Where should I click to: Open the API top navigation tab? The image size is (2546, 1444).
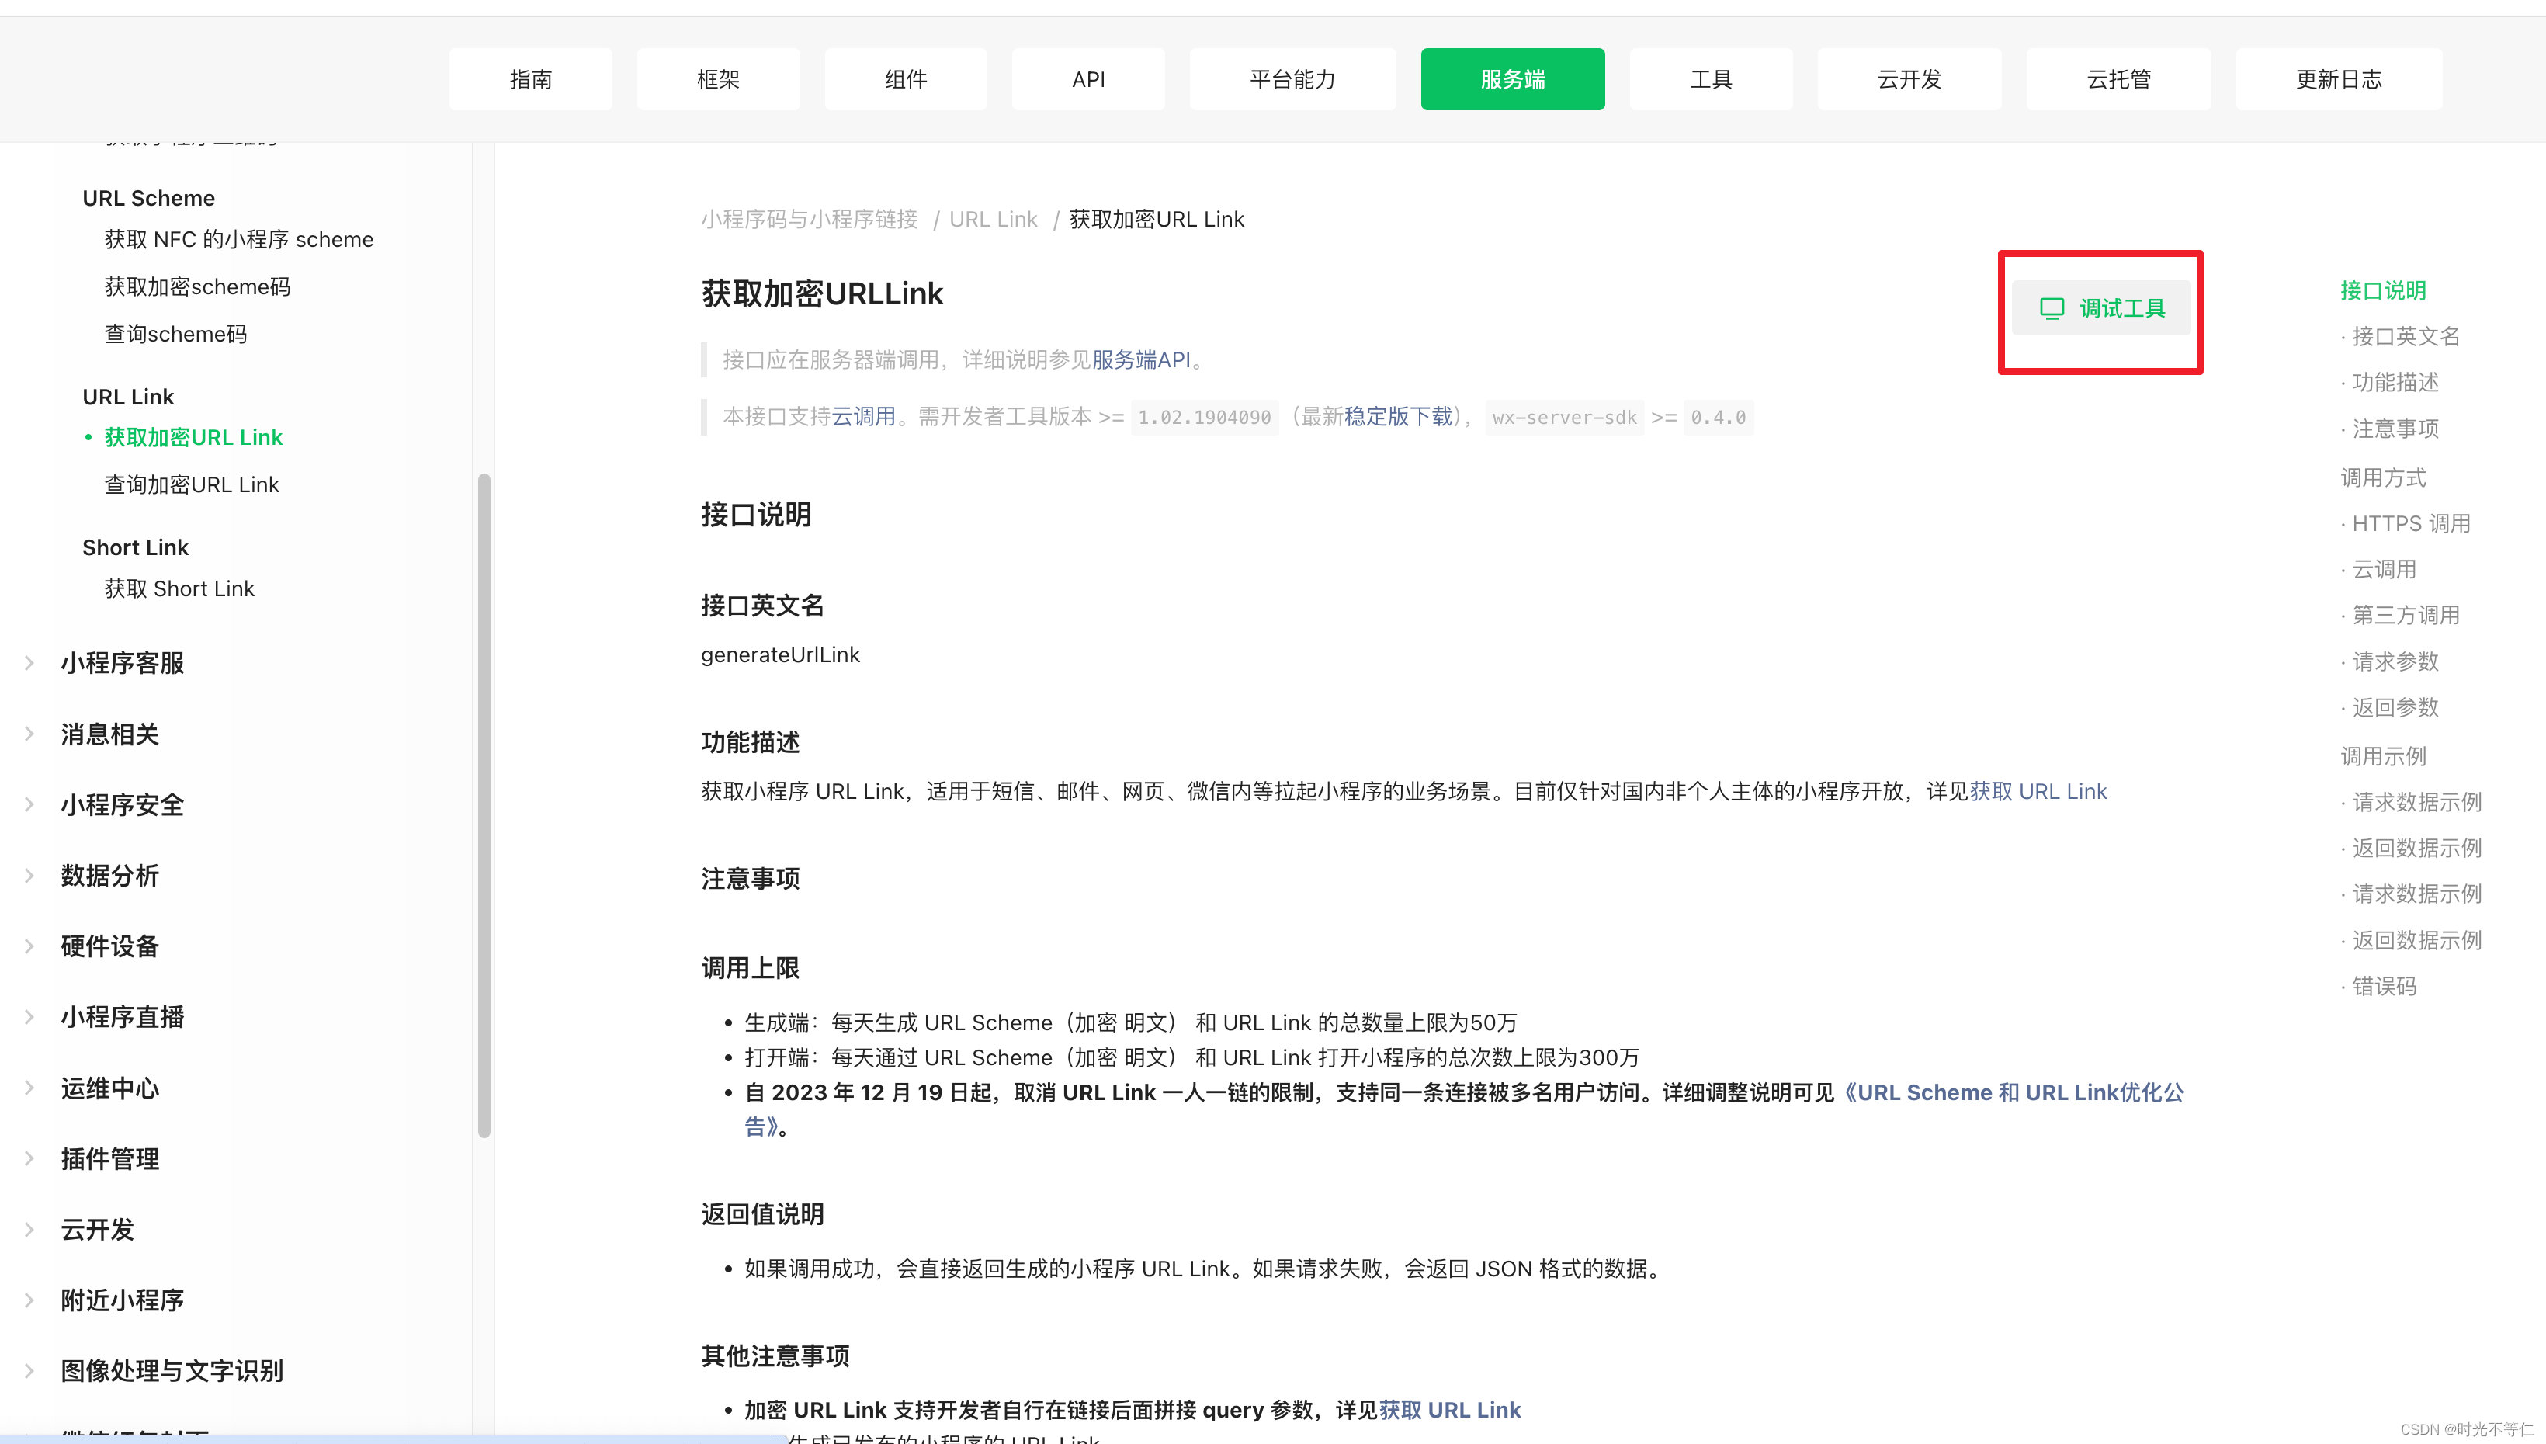(1087, 79)
